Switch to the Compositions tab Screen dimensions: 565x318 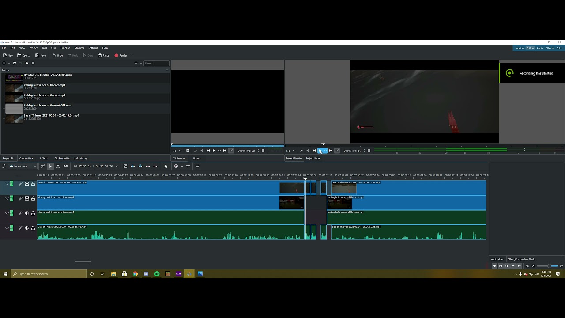(26, 158)
